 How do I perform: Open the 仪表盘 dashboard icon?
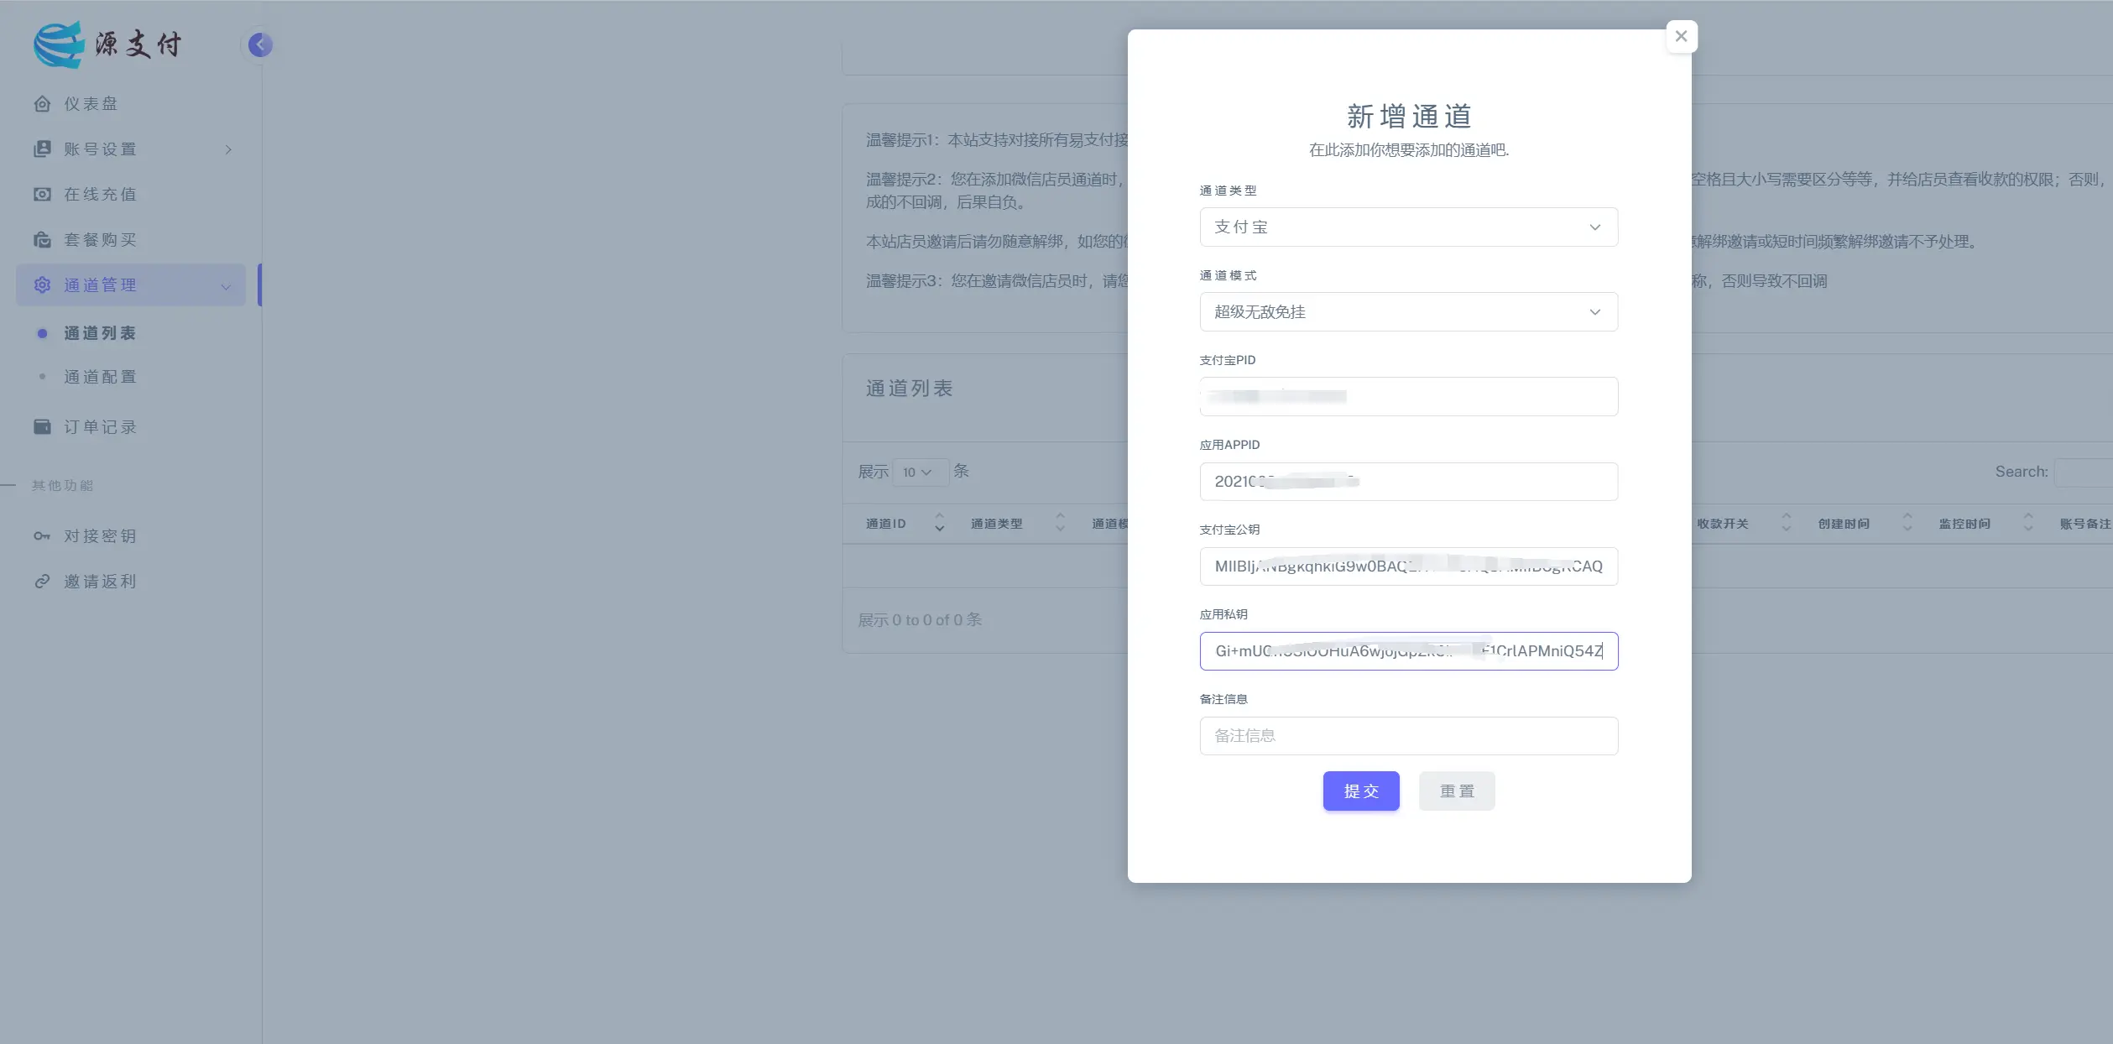42,104
